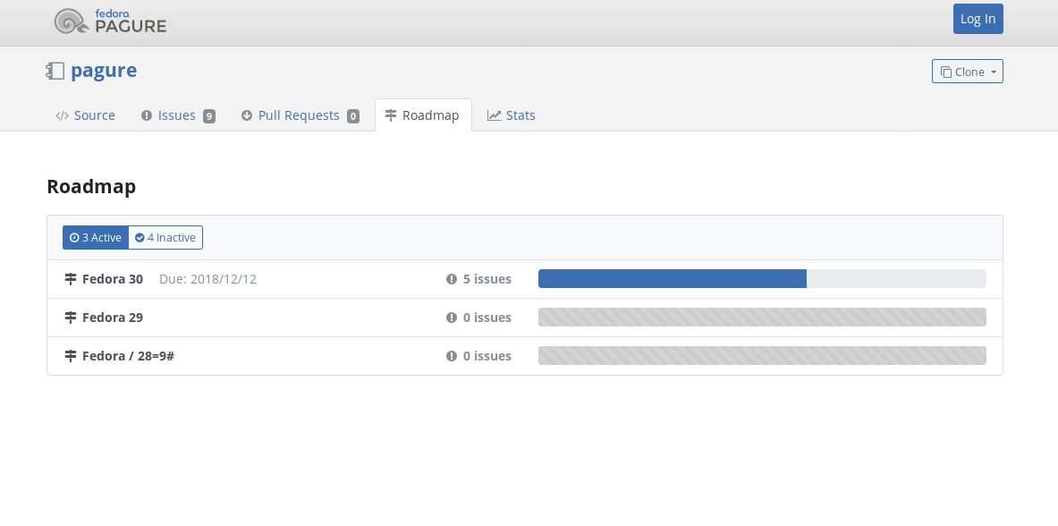The width and height of the screenshot is (1058, 526).
Task: Click the Fedora Pagure logo
Action: coord(110,21)
